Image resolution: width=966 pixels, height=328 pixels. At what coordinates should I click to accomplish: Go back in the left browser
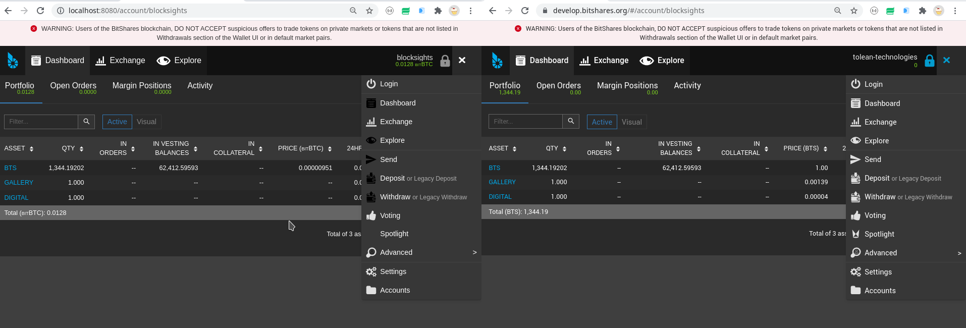point(8,11)
